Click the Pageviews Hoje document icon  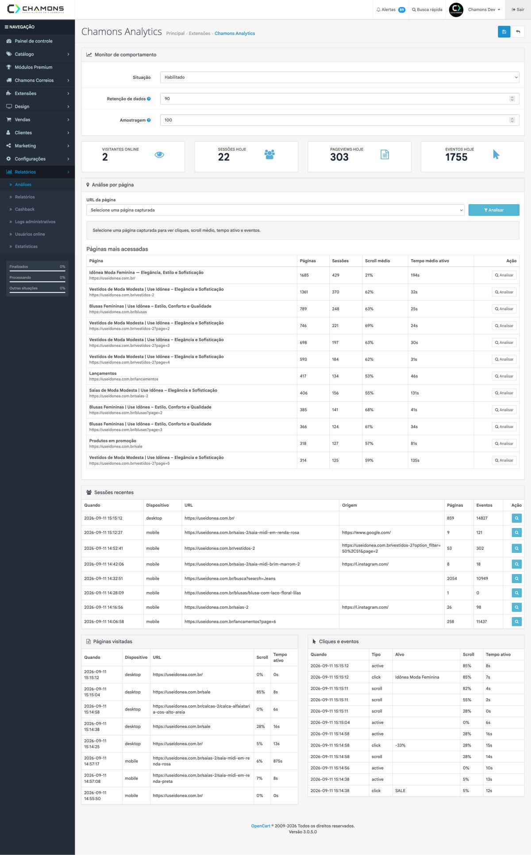[x=385, y=155]
